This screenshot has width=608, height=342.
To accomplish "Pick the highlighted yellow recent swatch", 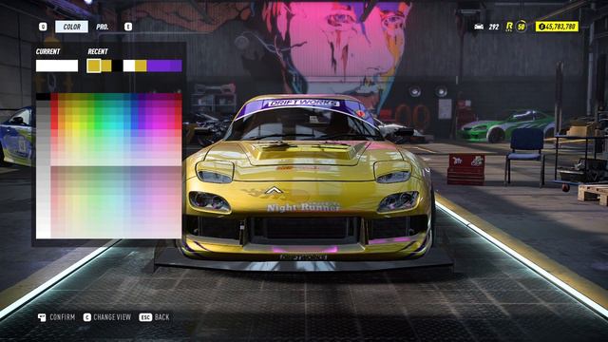I will [93, 66].
